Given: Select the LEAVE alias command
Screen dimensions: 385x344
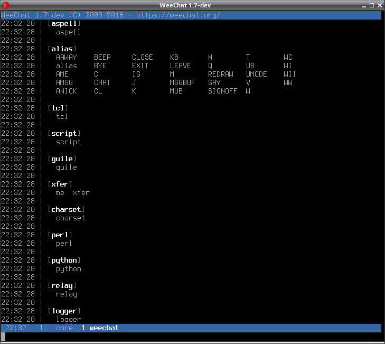Looking at the screenshot, I should (181, 66).
